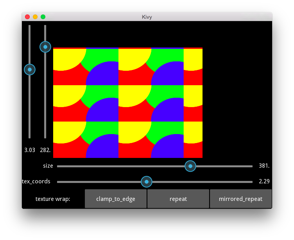Image resolution: width=294 pixels, height=240 pixels.
Task: Click the 3.03 value under the left slider
Action: [x=30, y=150]
